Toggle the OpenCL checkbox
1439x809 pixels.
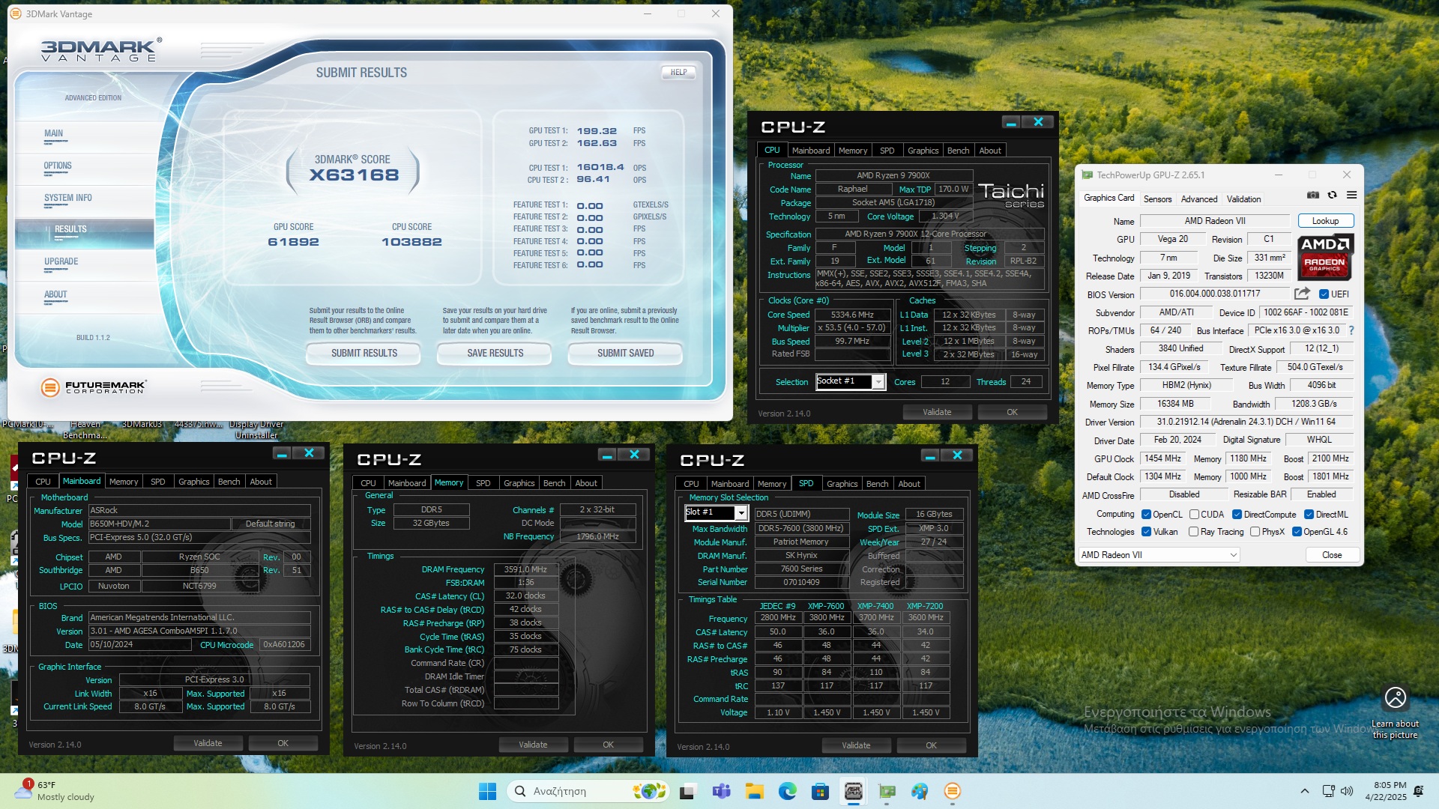coord(1146,515)
